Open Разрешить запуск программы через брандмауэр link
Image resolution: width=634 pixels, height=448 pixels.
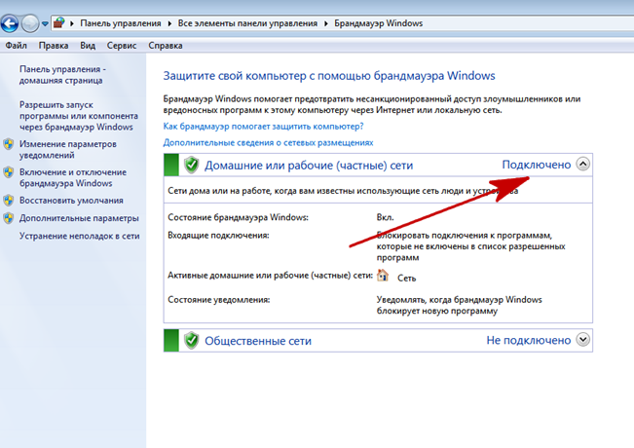pos(79,116)
